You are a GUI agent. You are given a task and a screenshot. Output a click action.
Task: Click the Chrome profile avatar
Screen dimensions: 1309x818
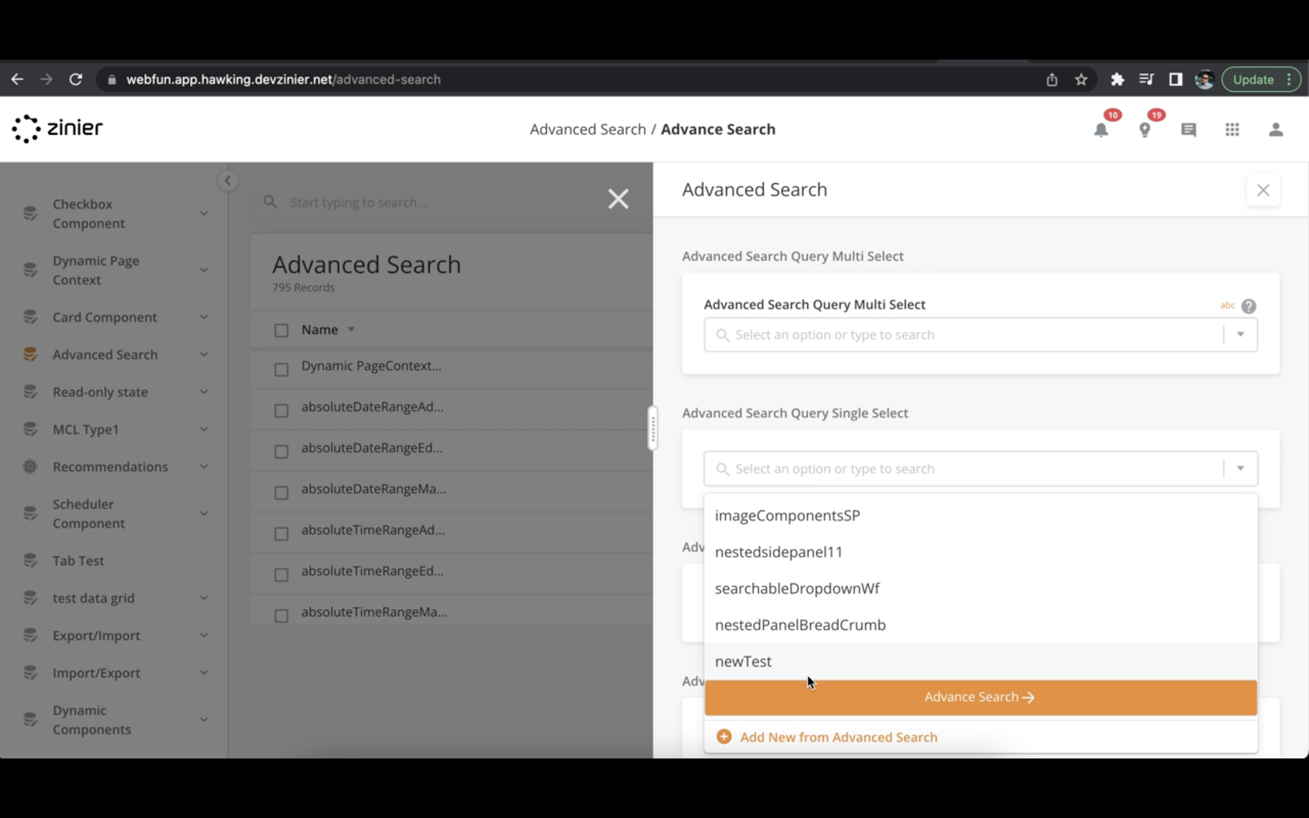(x=1204, y=80)
